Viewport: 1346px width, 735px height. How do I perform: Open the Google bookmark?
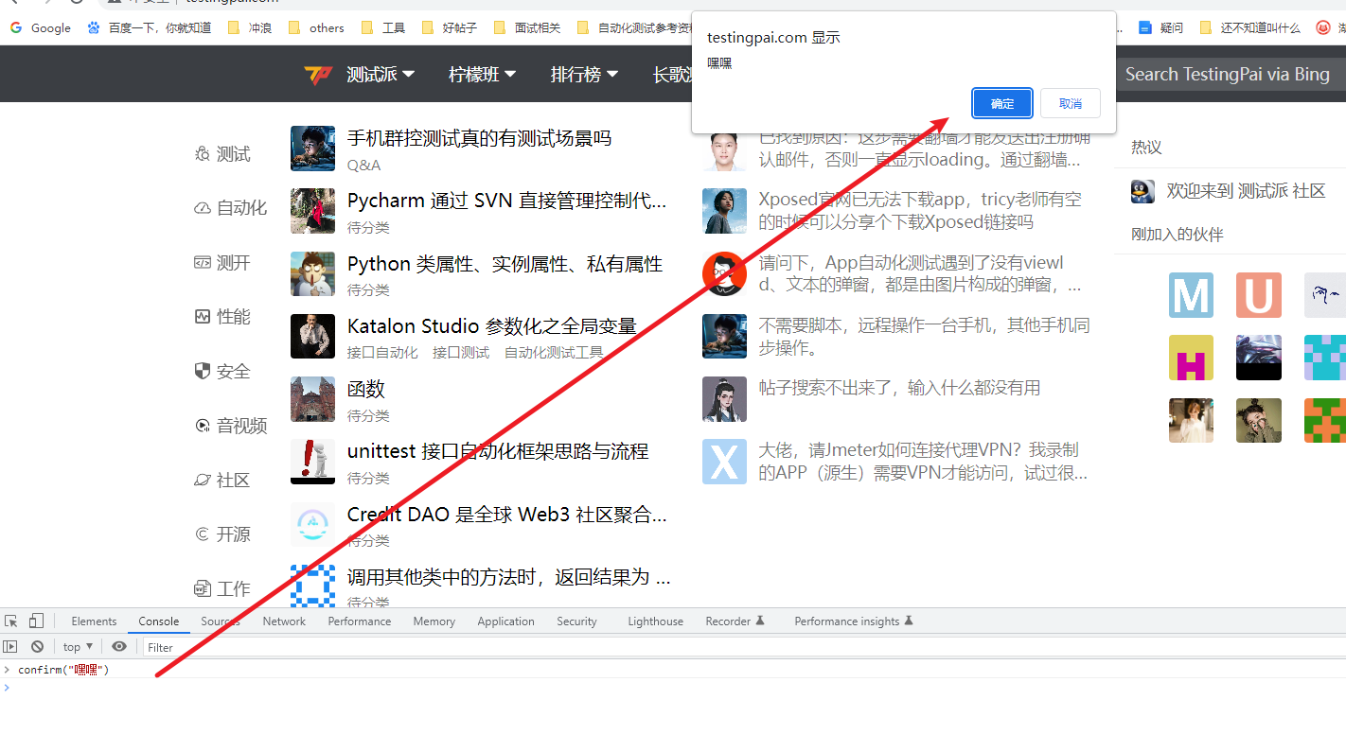(x=41, y=28)
